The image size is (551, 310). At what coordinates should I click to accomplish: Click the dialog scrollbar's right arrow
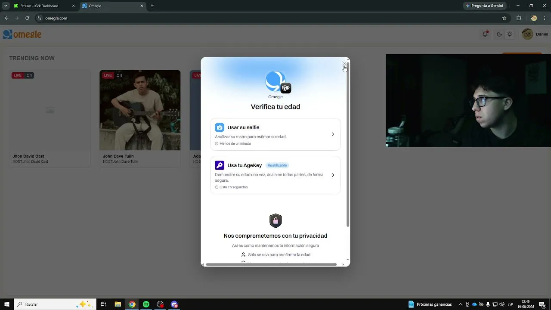tap(343, 264)
